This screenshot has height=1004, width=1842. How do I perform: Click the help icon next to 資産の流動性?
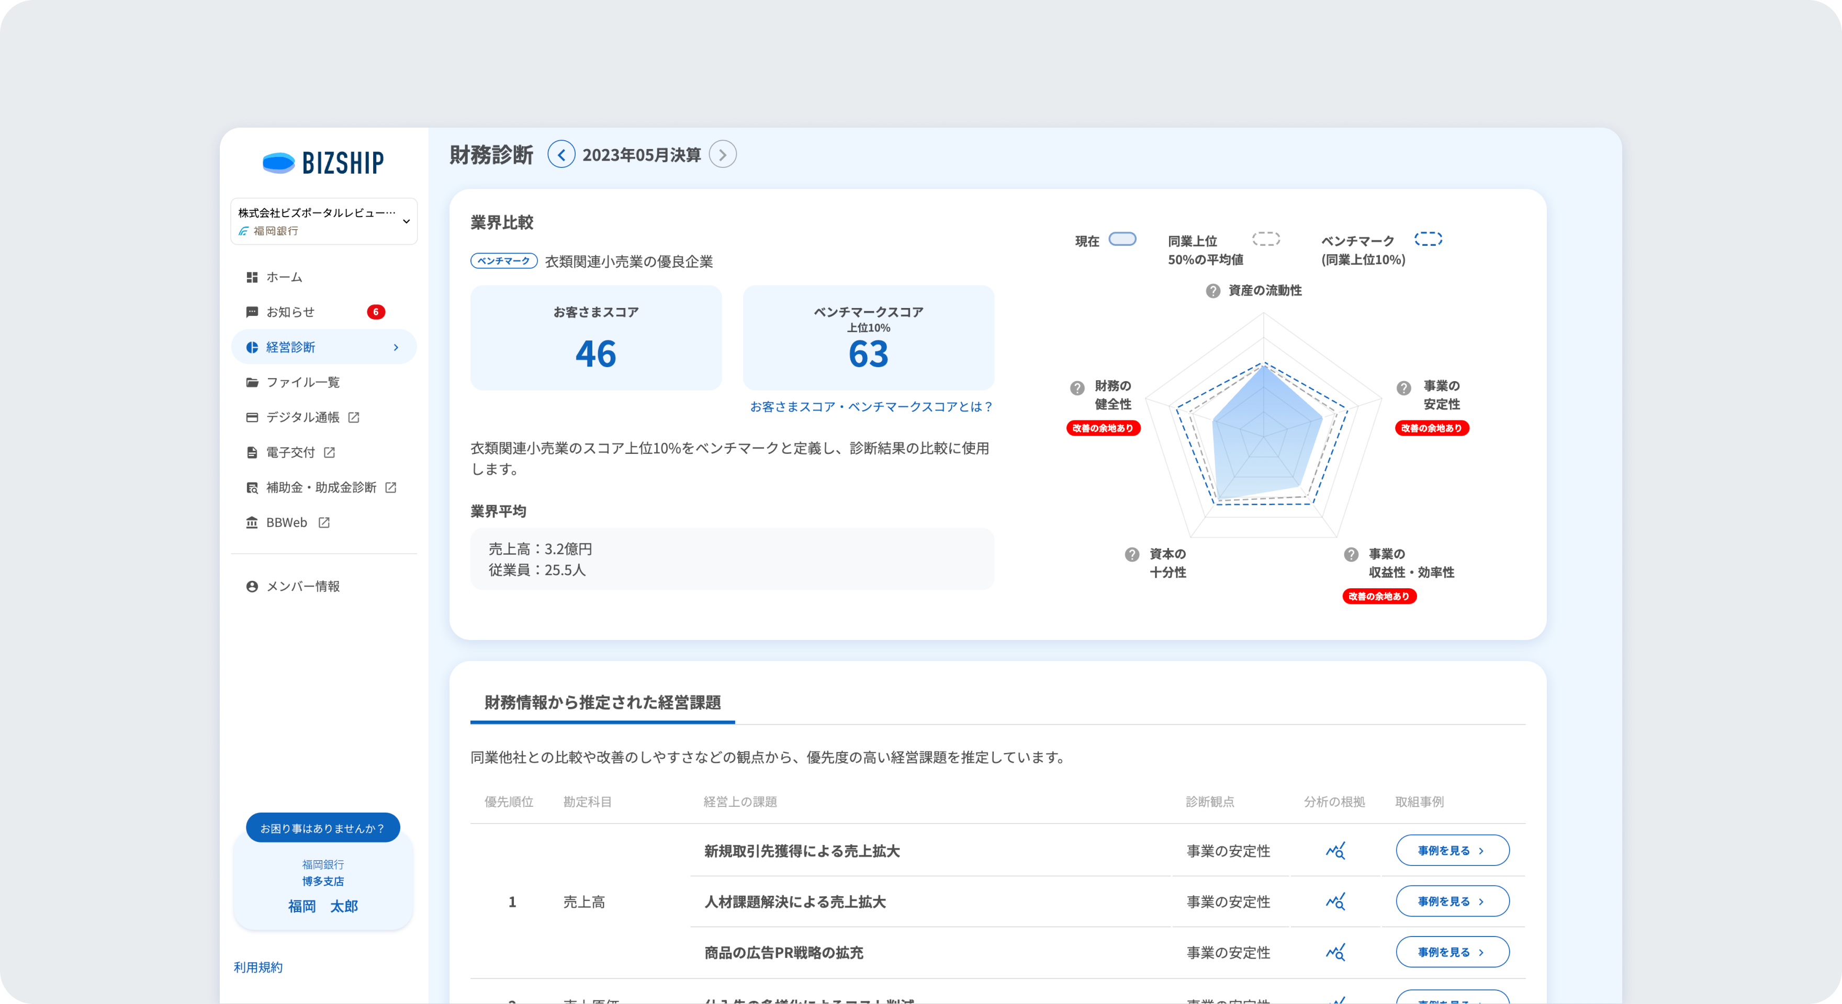(x=1213, y=291)
